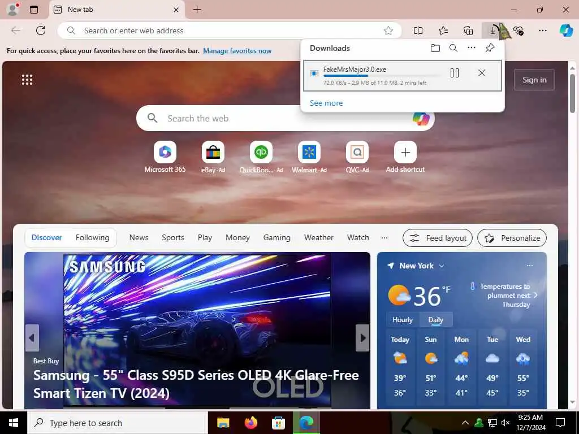Open Edge Settings and more menu
This screenshot has width=579, height=434.
[x=543, y=31]
